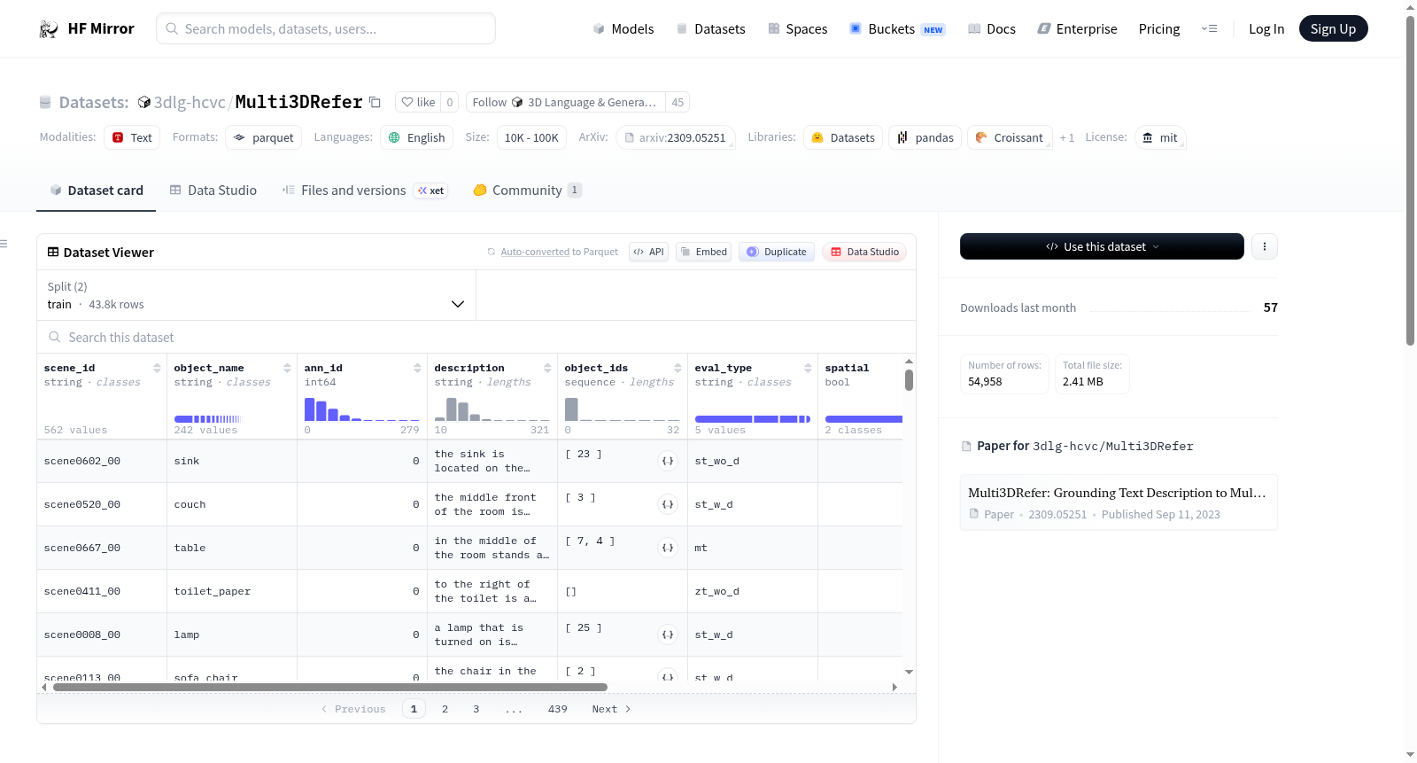
Task: Open the Multi3DRefer paper link card
Action: tap(1119, 502)
